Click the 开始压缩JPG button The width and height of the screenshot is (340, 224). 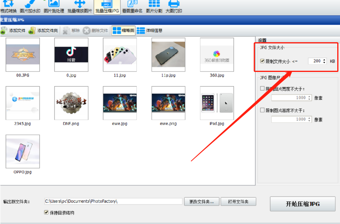[303, 204]
